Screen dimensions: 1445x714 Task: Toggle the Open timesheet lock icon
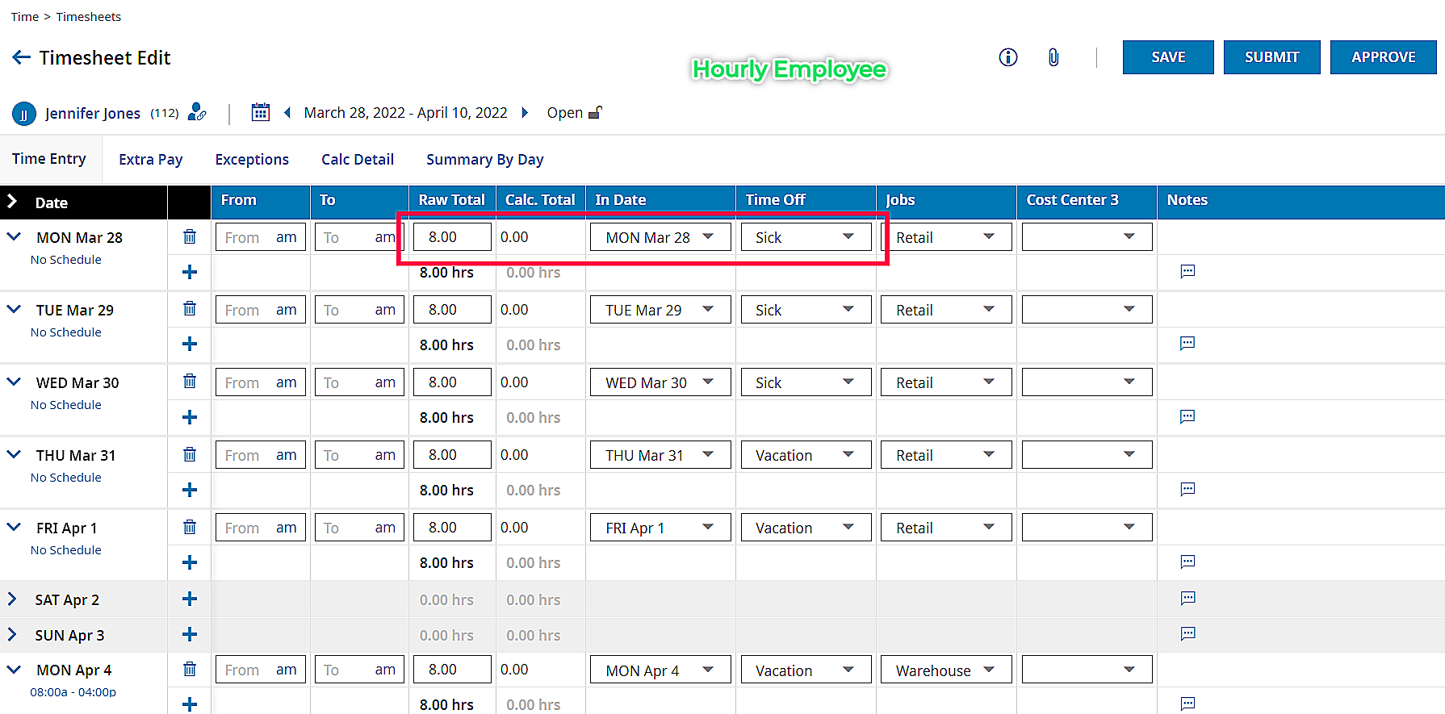pos(596,112)
